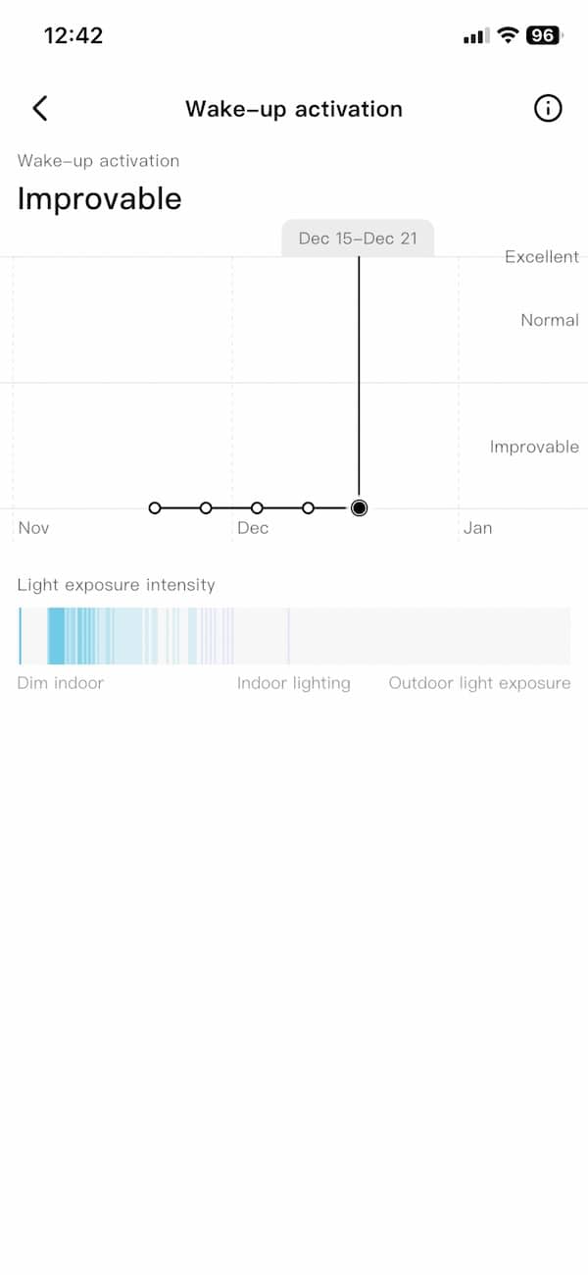The height and width of the screenshot is (1275, 588).
Task: Open the info icon in header
Action: pos(548,108)
